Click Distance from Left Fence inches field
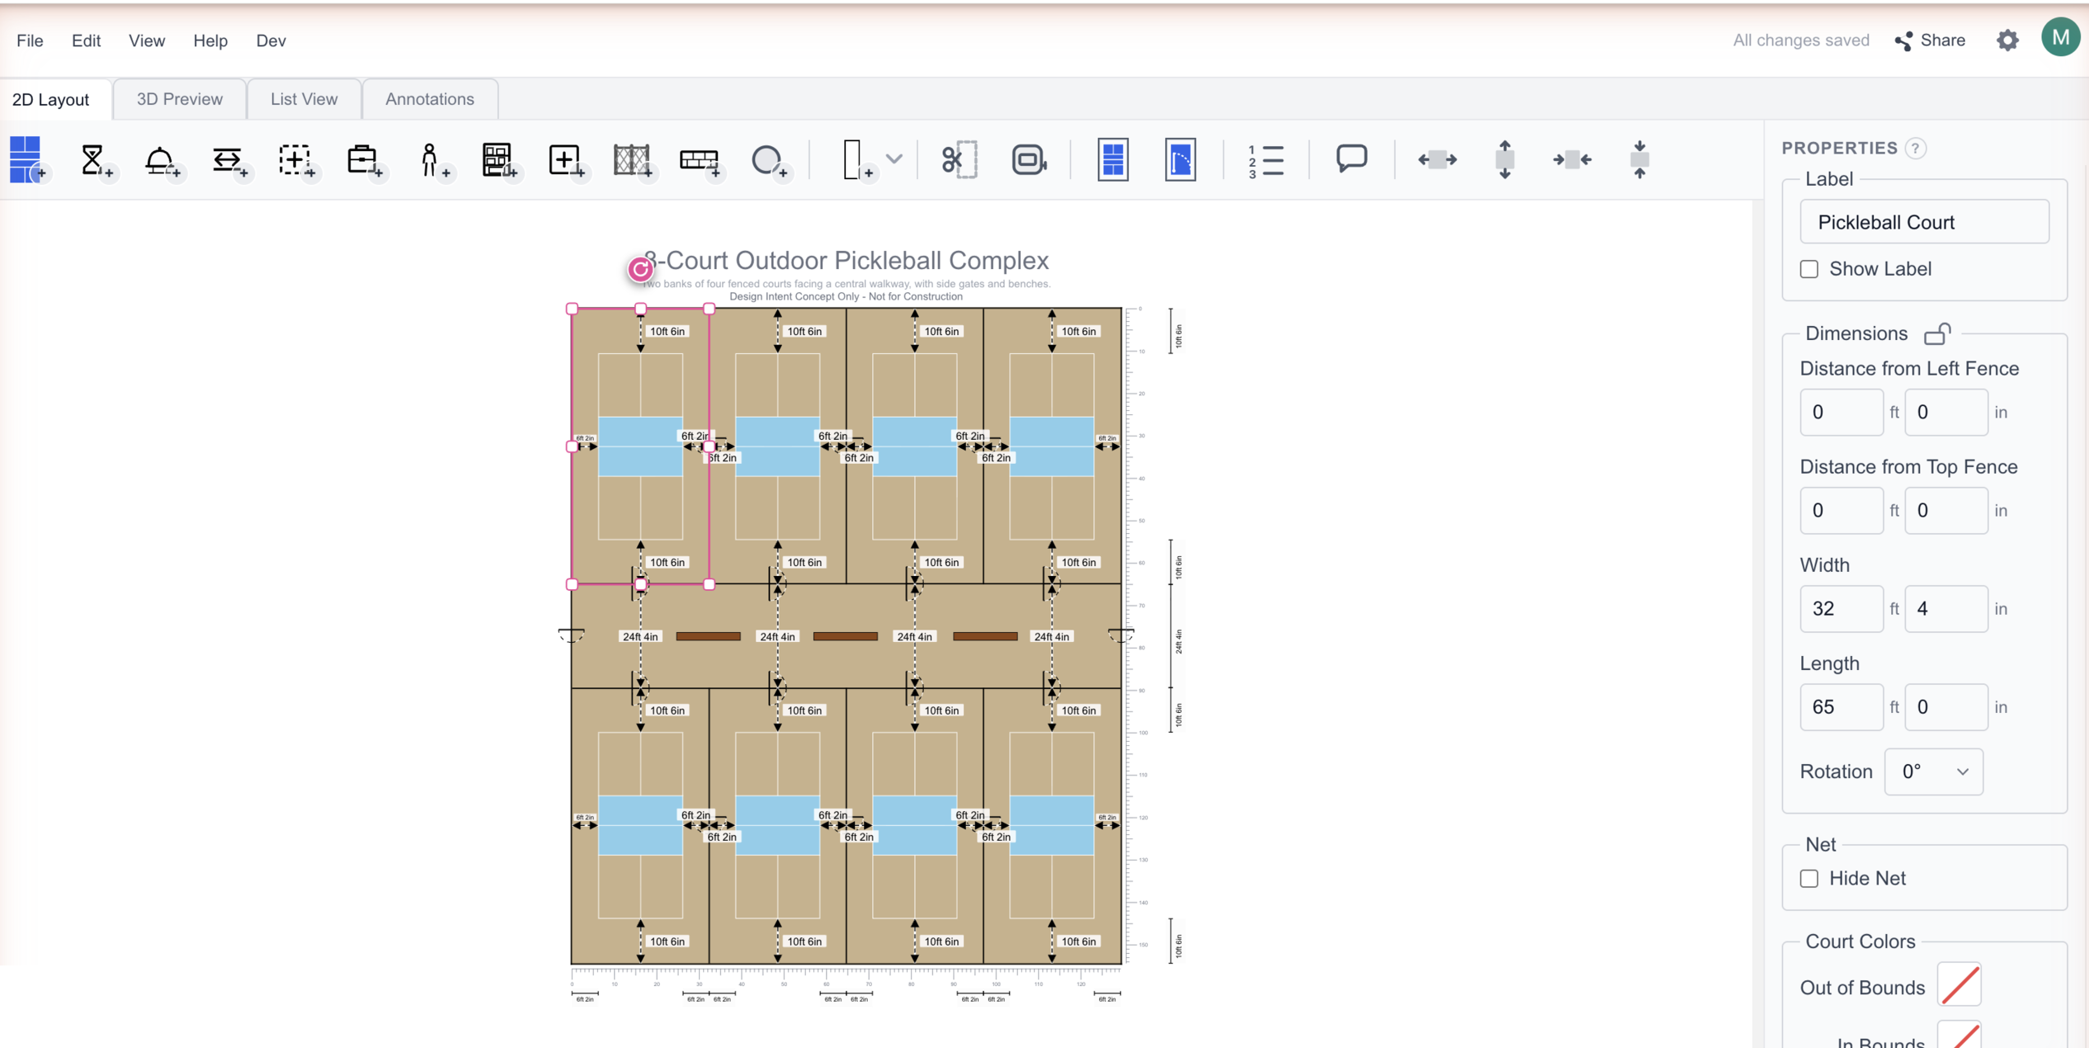The image size is (2089, 1048). [1945, 412]
